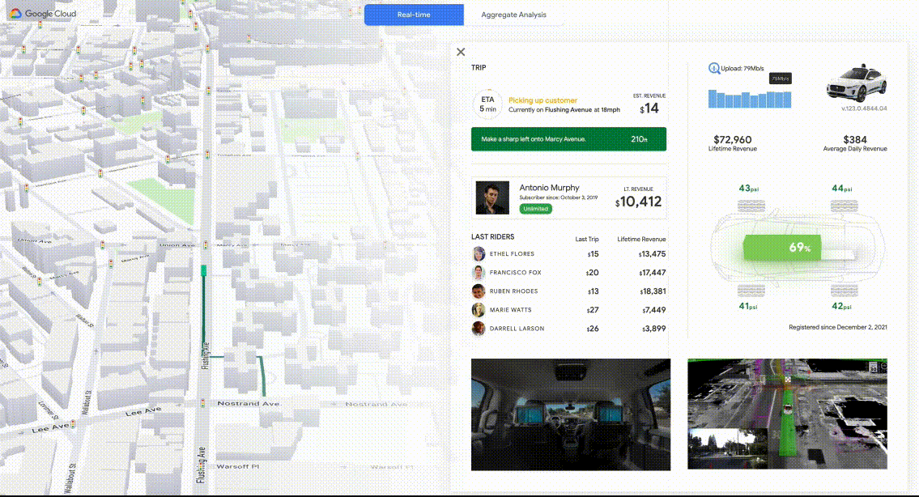Viewport: 919px width, 497px height.
Task: Click the upload bandwidth bar chart
Action: (x=750, y=99)
